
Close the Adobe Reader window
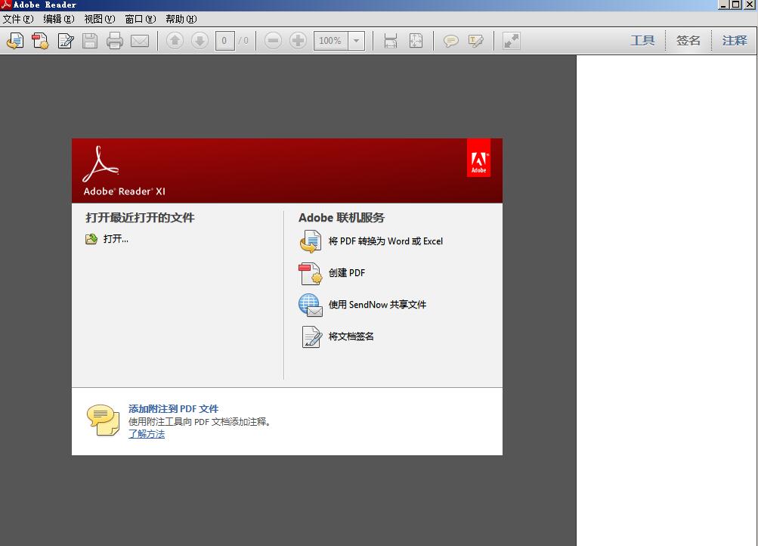point(749,5)
